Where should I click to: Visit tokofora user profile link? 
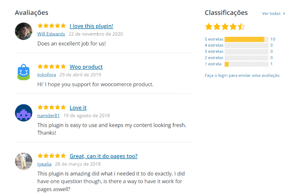pos(46,75)
